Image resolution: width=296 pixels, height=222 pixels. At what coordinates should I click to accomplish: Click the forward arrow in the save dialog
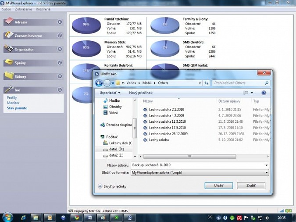pyautogui.click(x=107, y=83)
